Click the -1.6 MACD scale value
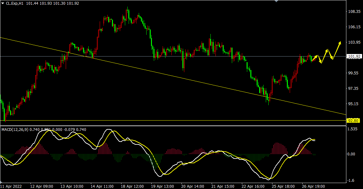Screen dimensions: 363x189 point(352,181)
